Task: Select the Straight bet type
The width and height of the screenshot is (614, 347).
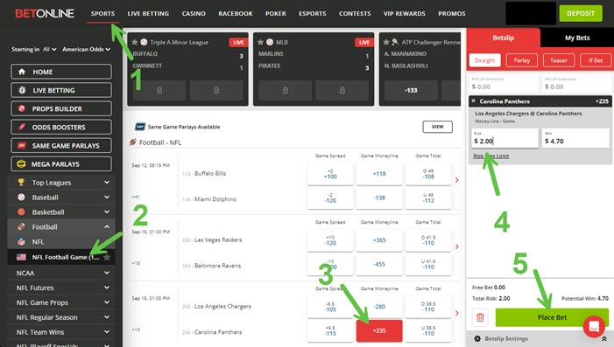Action: [x=484, y=60]
